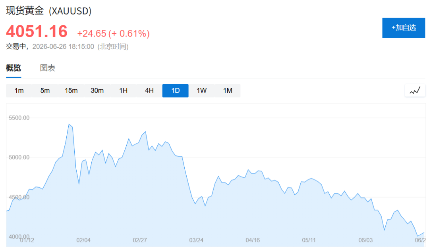The width and height of the screenshot is (429, 252).
Task: Select the active 1D timeframe
Action: pyautogui.click(x=176, y=90)
